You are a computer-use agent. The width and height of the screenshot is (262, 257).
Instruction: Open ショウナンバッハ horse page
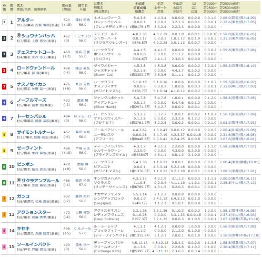(38, 36)
